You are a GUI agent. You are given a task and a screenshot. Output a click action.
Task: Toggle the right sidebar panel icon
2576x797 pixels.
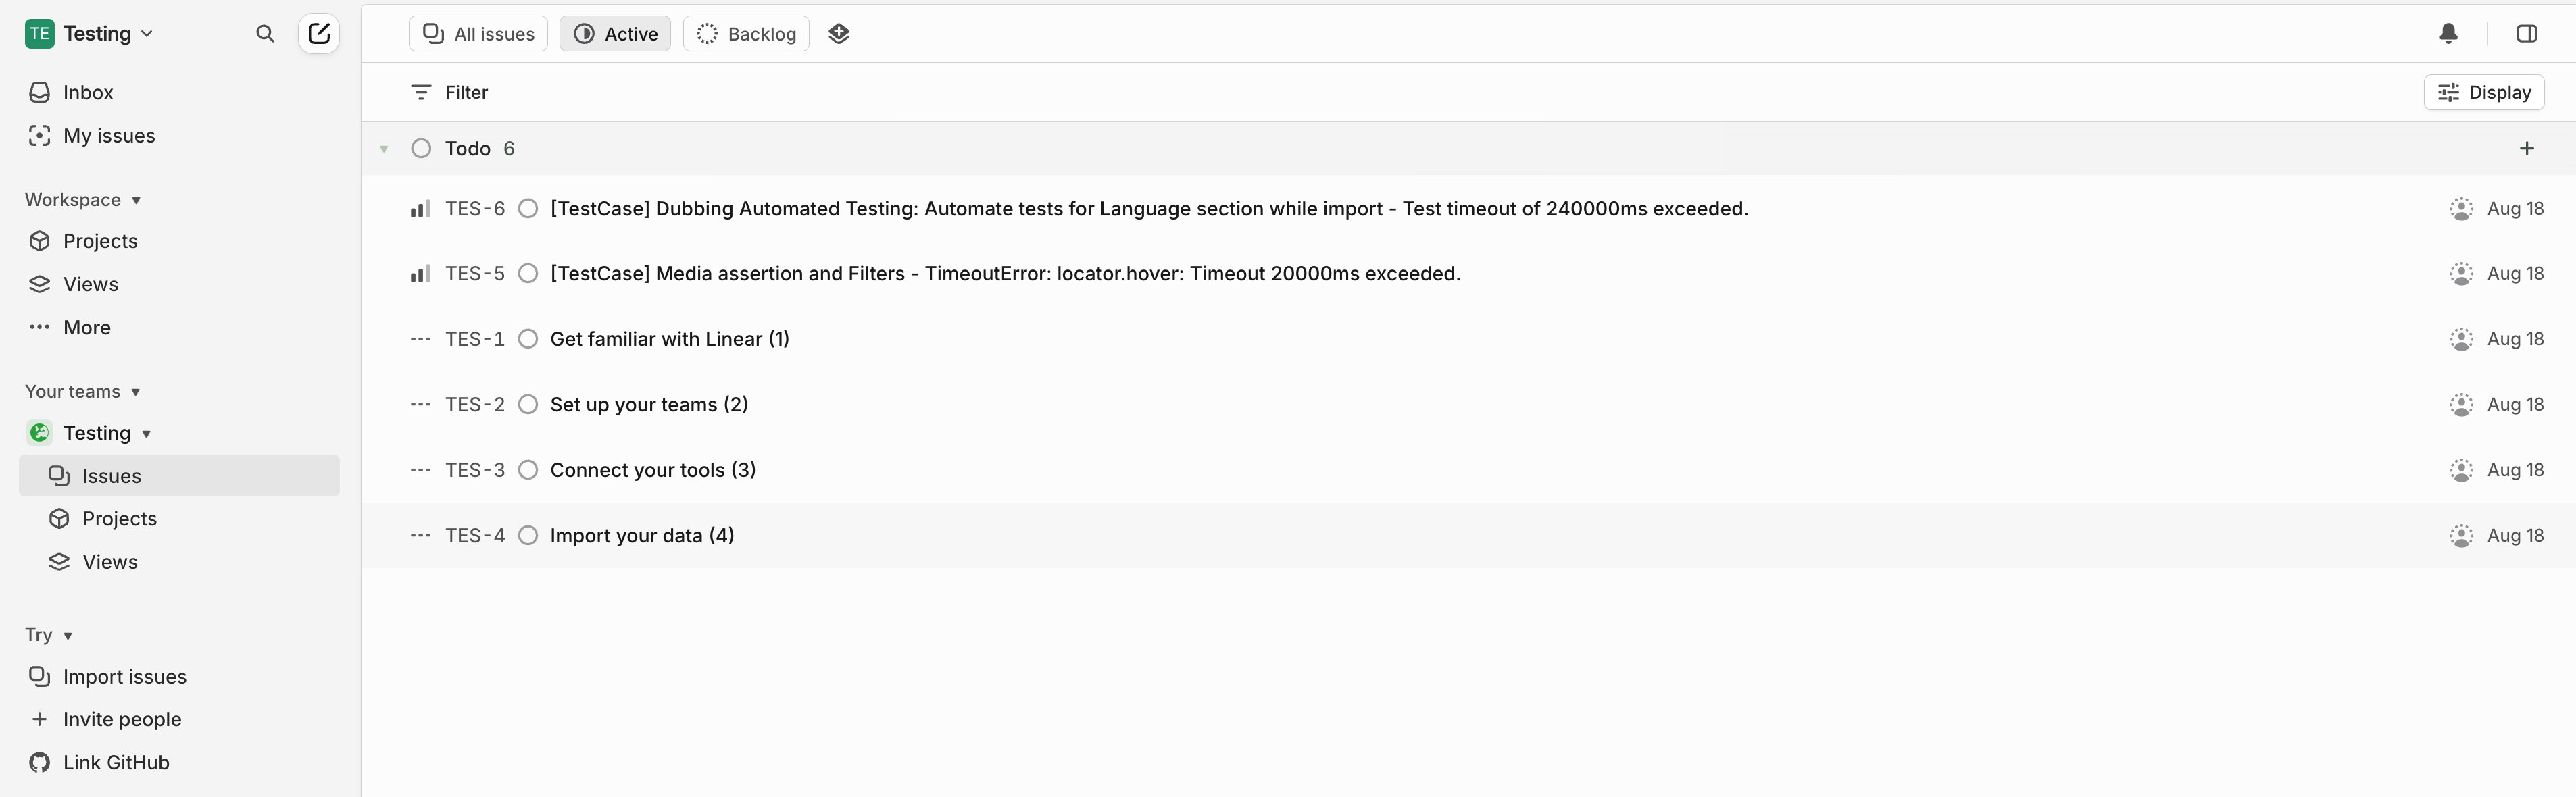[2526, 34]
